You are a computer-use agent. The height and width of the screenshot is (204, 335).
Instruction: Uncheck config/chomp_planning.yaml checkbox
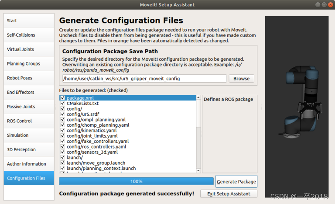pos(63,125)
